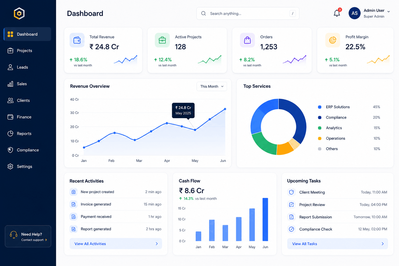Open the Admin User account chevron
The height and width of the screenshot is (266, 399).
(x=389, y=11)
